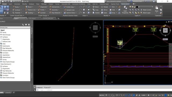Expand the Modify panel flyout
Viewport: 172px width, 97px height.
107,16
